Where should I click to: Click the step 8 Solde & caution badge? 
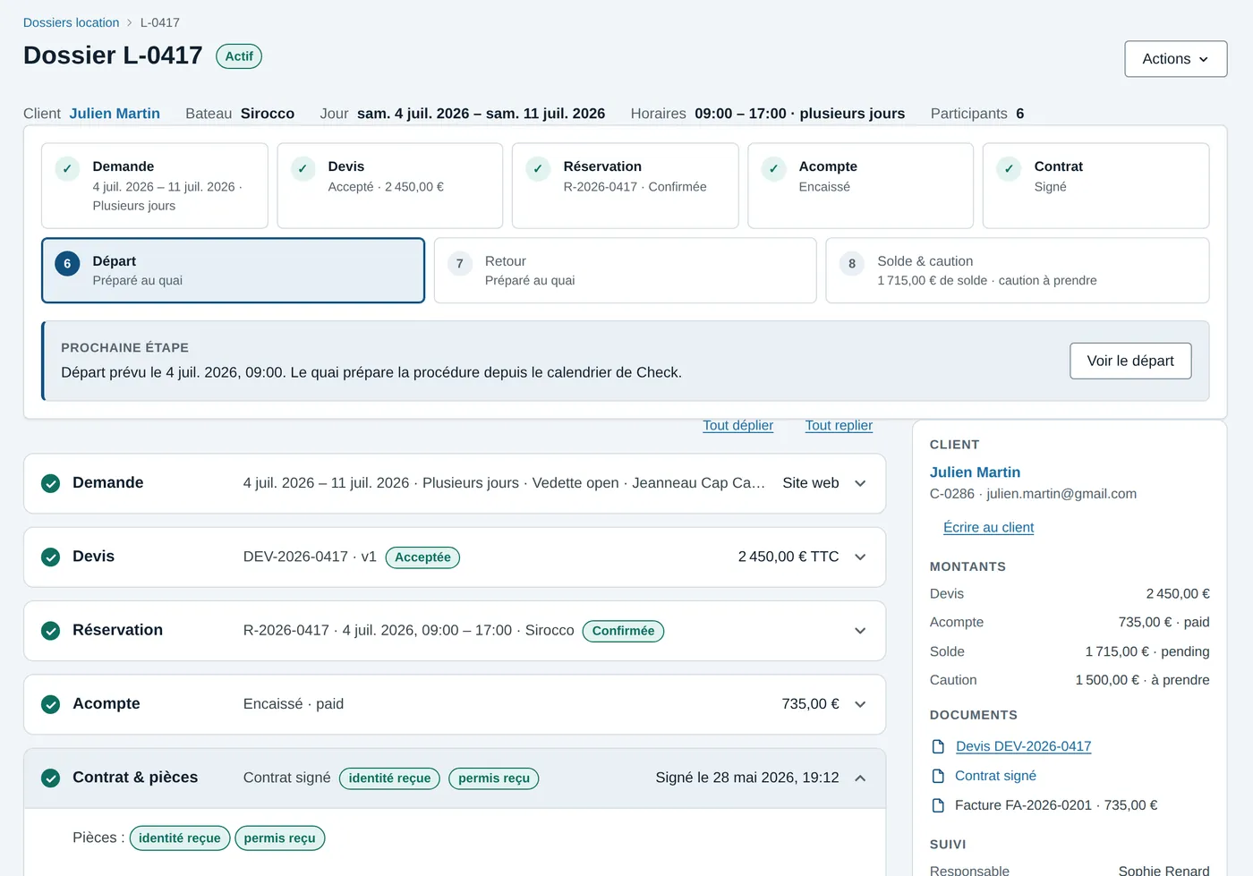pos(852,263)
